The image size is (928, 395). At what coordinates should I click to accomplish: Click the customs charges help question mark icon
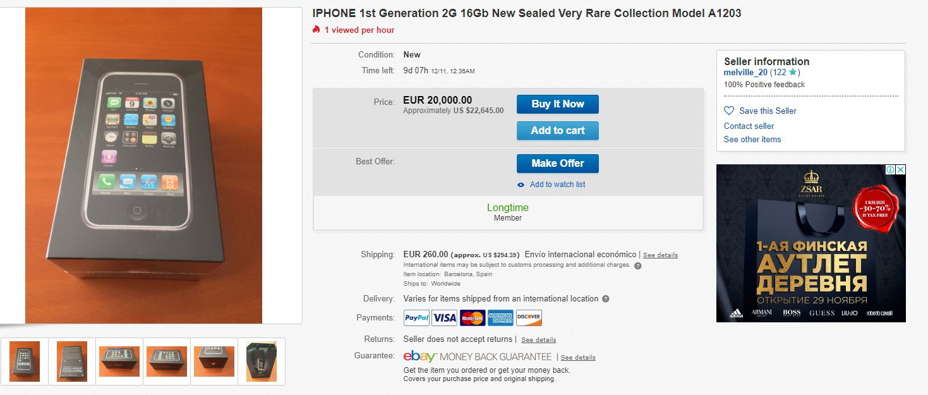click(x=637, y=265)
